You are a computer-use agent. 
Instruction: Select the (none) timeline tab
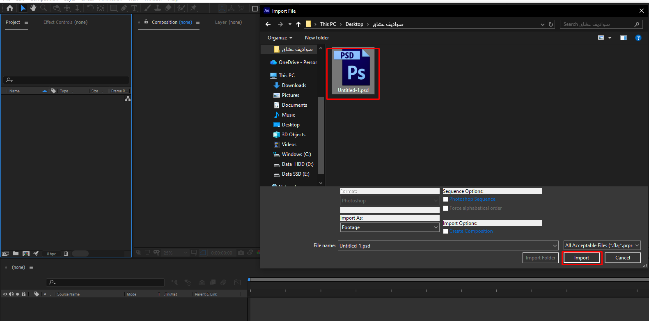coord(18,267)
